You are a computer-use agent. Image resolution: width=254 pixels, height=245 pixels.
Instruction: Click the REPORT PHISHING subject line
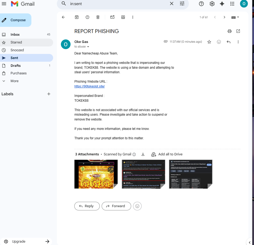tap(97, 31)
